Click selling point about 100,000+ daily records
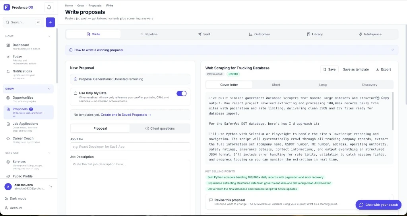Screen dimensions: 407x216 [x=265, y=177]
